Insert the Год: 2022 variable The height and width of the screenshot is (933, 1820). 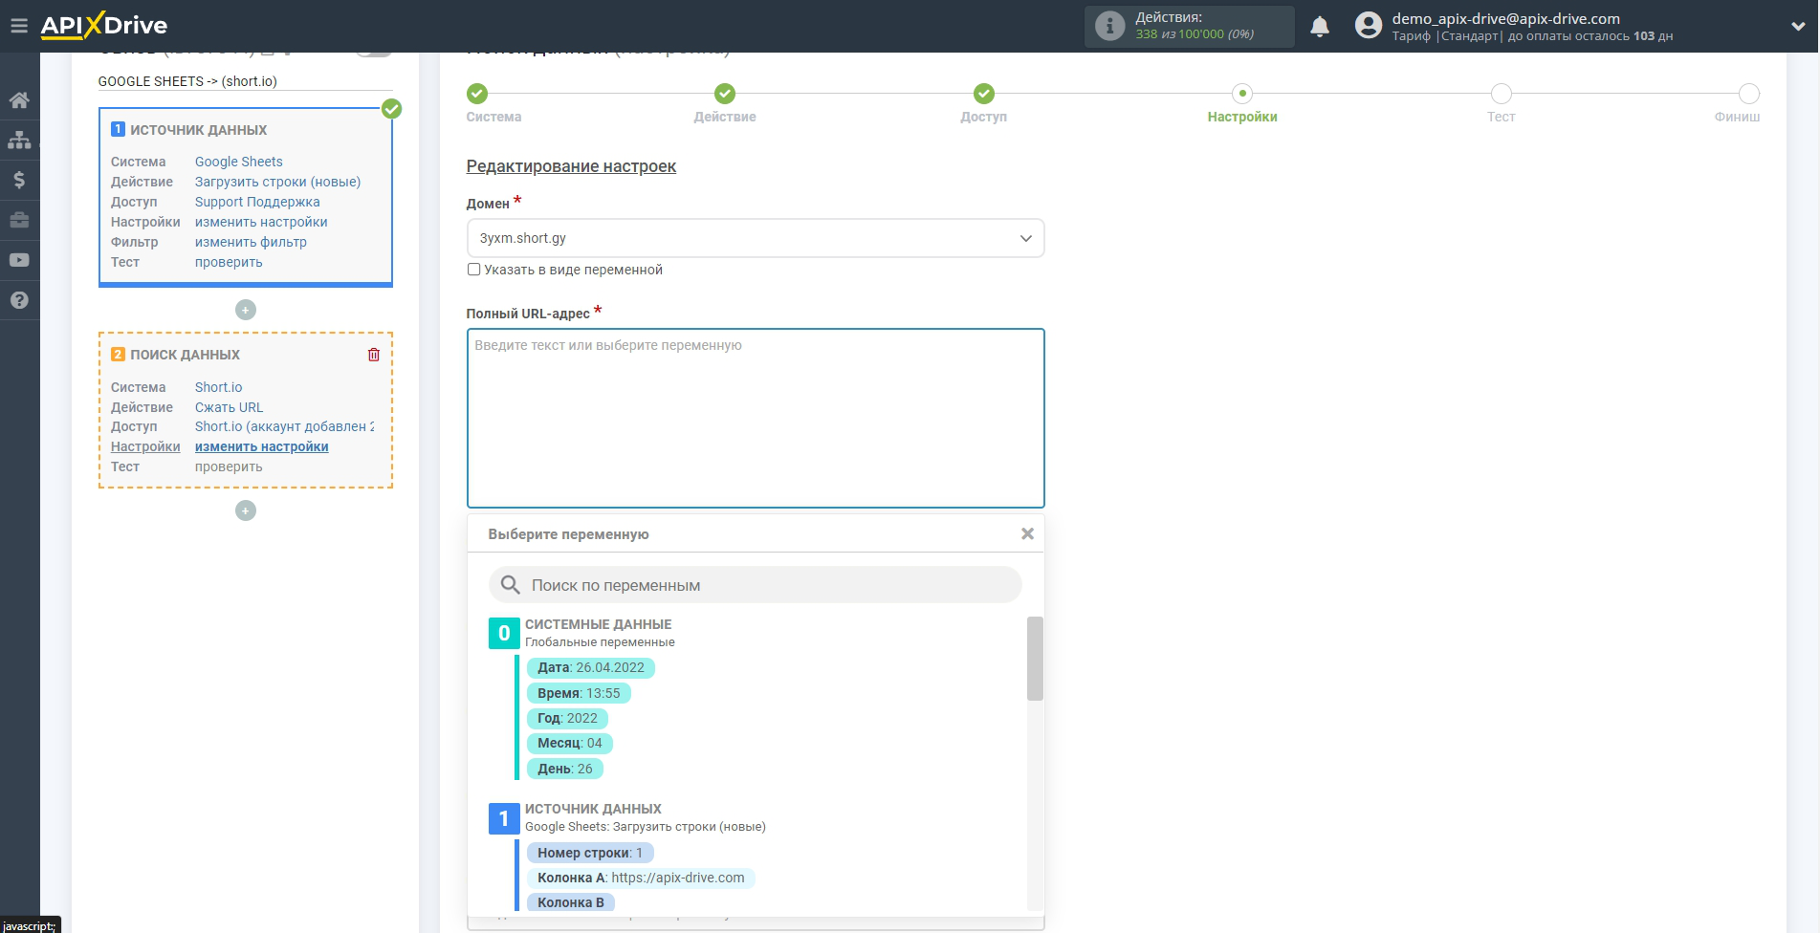[x=566, y=718]
